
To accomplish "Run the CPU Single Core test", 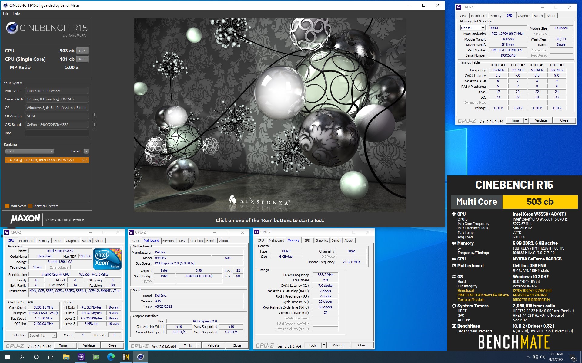I will (x=82, y=59).
